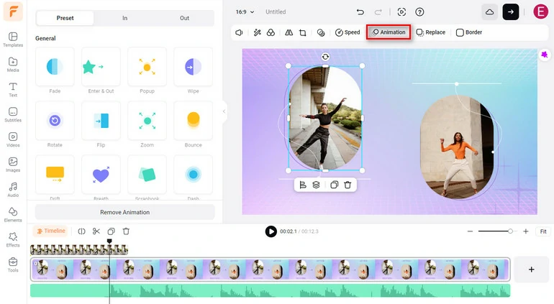Image resolution: width=554 pixels, height=304 pixels.
Task: Open the Images sidebar panel
Action: point(13,165)
